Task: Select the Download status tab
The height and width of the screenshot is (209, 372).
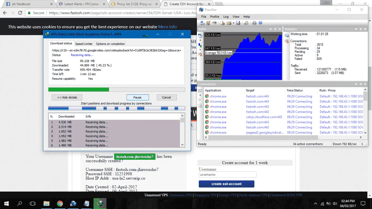Action: click(x=61, y=43)
